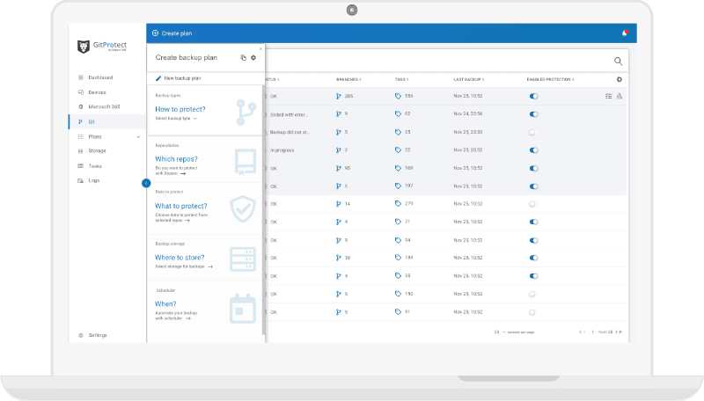Close the Create backup plan panel

point(260,48)
